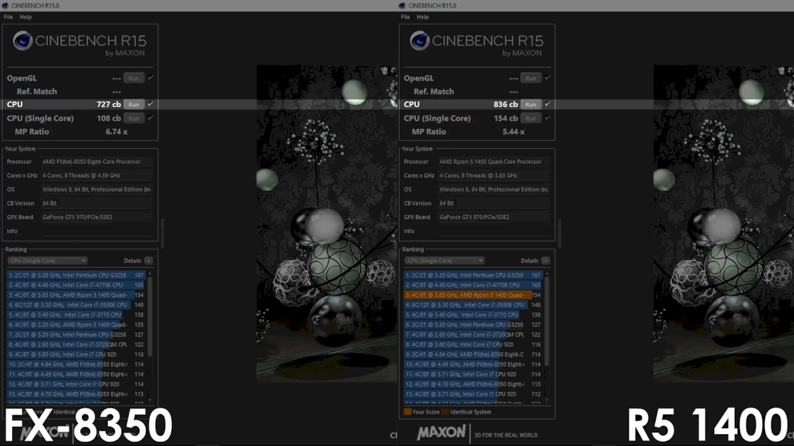Toggle the OpenGL checkmark in the R5 1400 window
The width and height of the screenshot is (794, 446).
pos(548,77)
